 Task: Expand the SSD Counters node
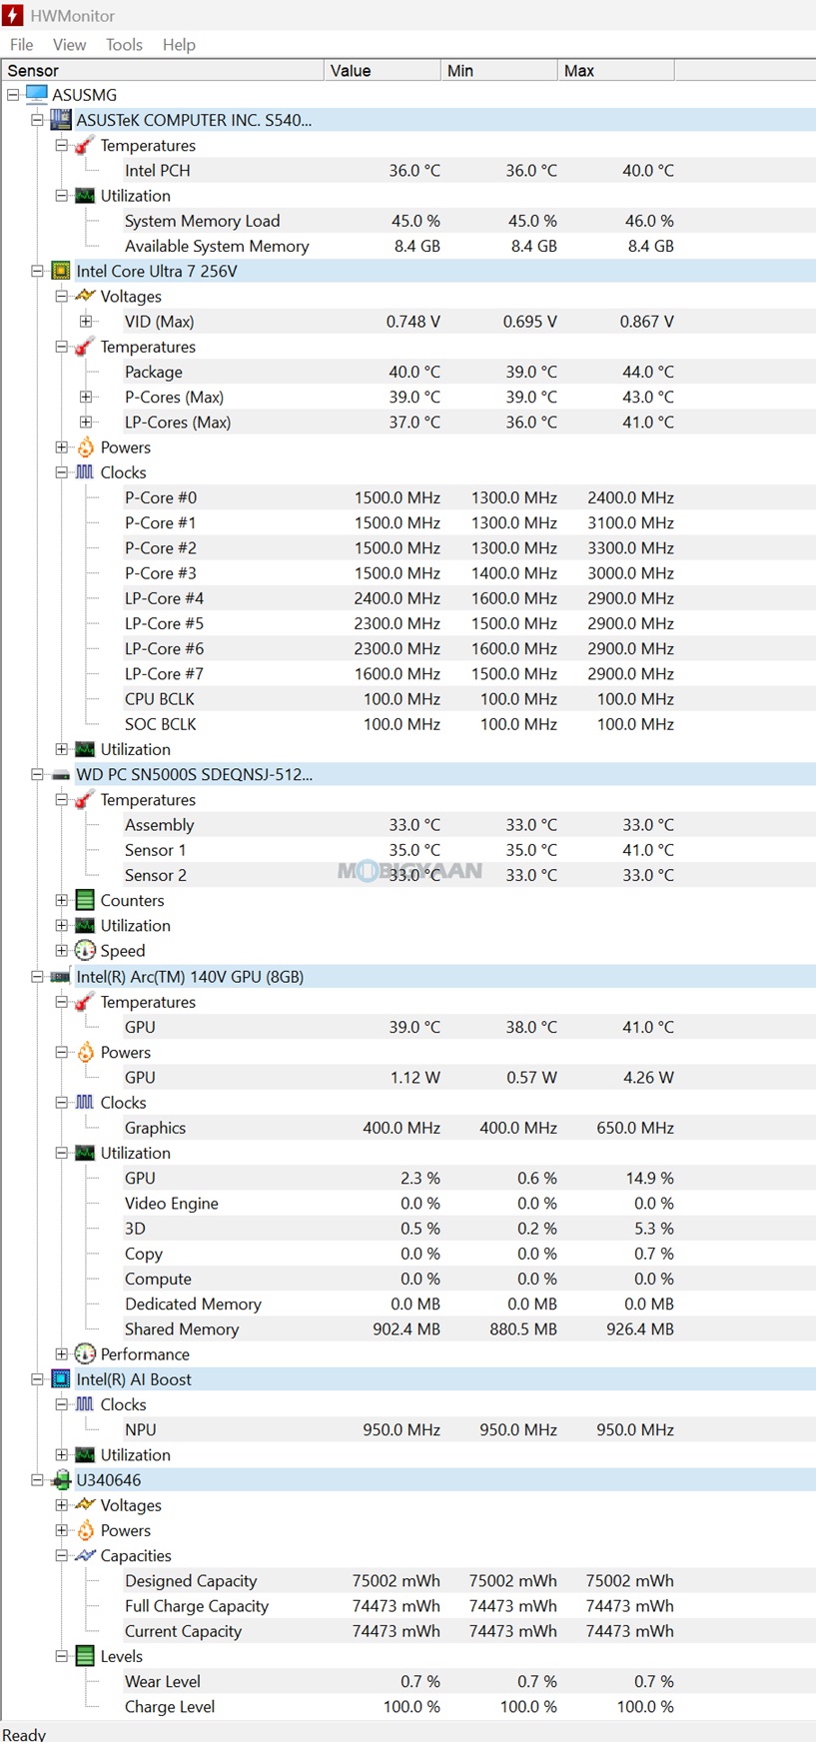click(x=61, y=900)
